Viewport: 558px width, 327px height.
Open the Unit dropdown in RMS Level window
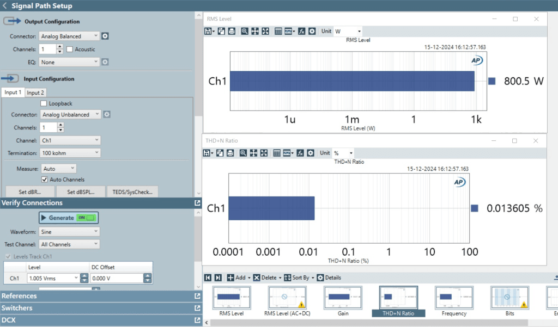coord(348,32)
